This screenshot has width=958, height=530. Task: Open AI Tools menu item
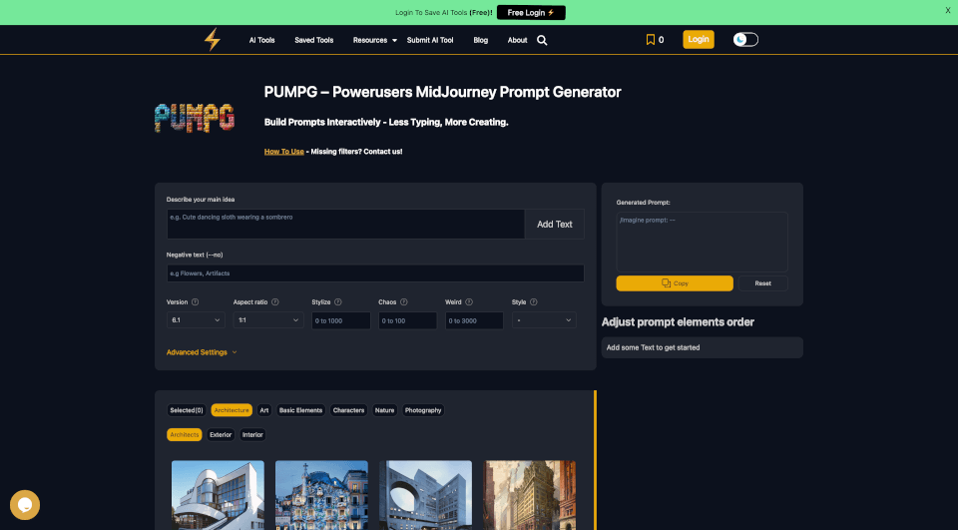pyautogui.click(x=262, y=40)
